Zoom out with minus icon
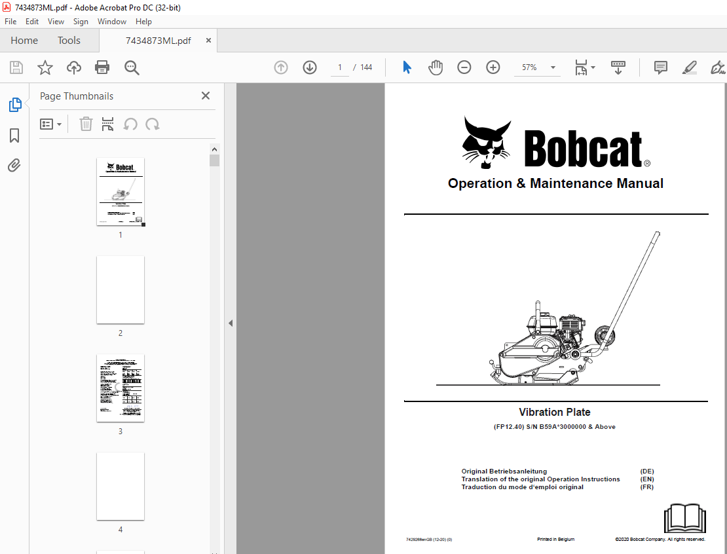Viewport: 727px width, 554px height. (x=464, y=67)
